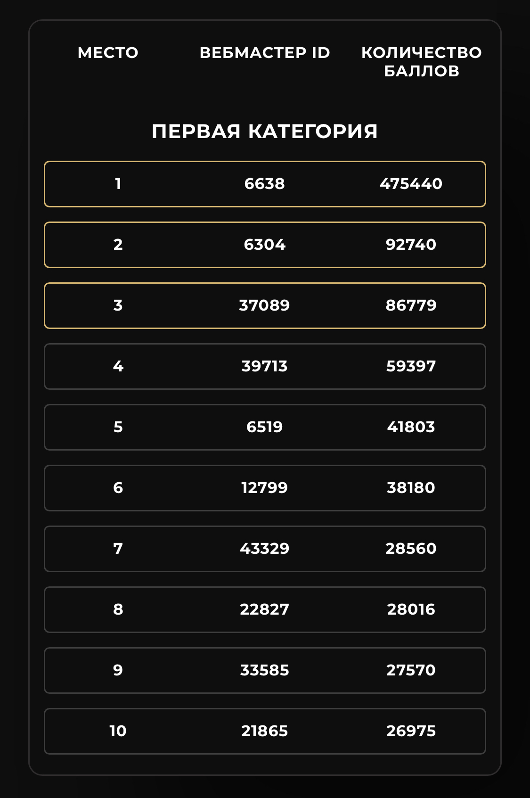Select the score 41803
This screenshot has width=530, height=798.
click(411, 427)
